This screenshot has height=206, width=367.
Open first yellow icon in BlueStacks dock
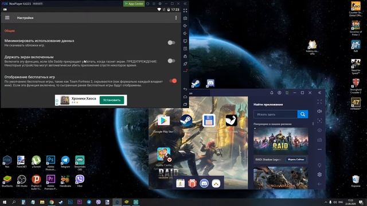tap(180, 183)
